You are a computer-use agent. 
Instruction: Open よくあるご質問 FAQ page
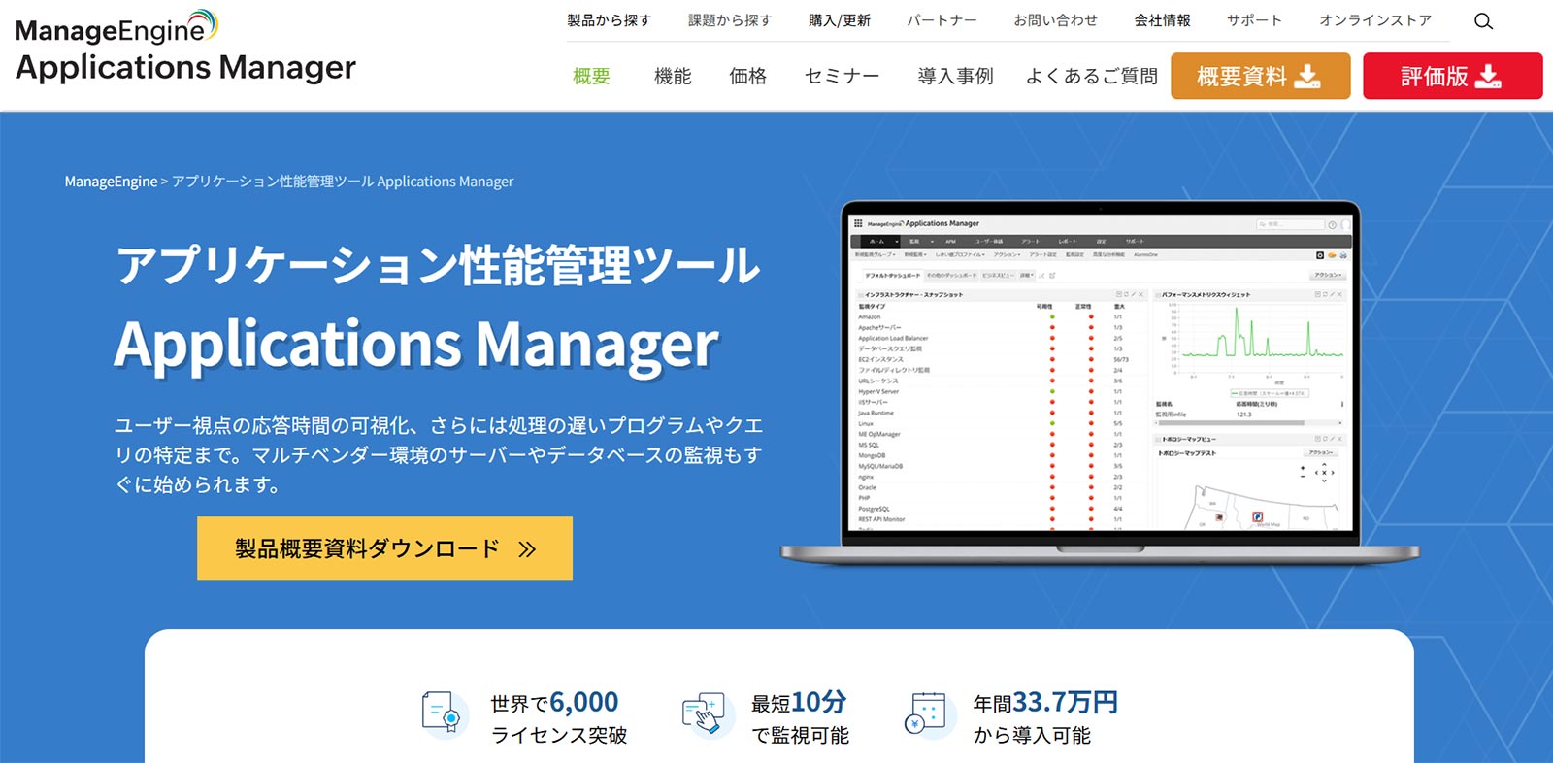1091,76
